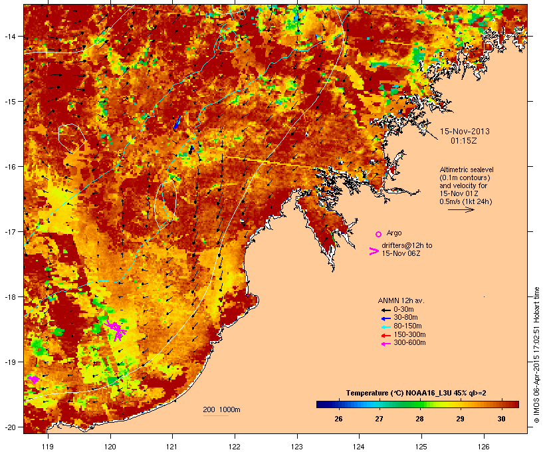
Task: Click the magenta drifters legend marker
Action: point(374,251)
